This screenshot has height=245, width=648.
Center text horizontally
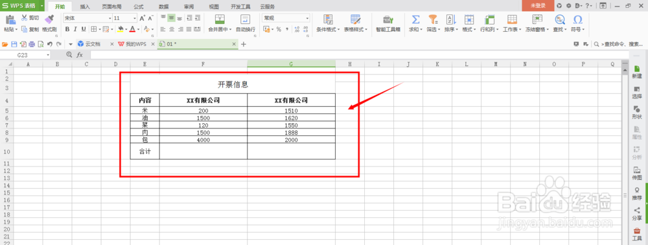point(171,29)
